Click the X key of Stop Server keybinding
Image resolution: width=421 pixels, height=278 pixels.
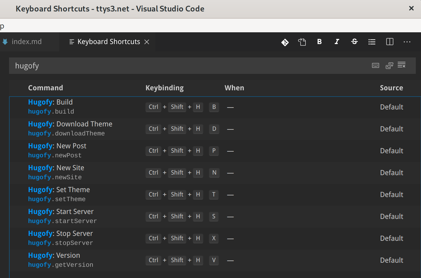coord(214,238)
